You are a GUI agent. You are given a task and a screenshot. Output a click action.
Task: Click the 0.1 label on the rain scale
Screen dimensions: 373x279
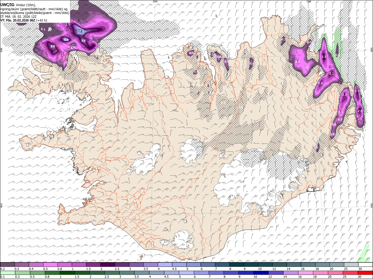(3, 277)
